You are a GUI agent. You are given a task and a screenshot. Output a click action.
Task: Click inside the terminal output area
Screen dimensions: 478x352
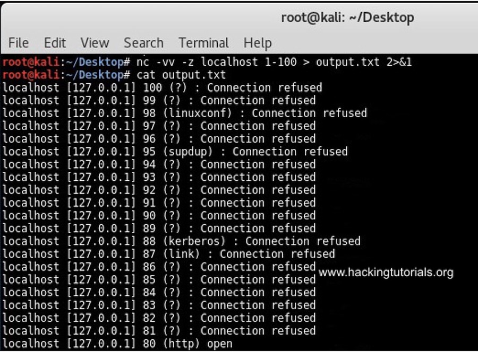(x=212, y=201)
